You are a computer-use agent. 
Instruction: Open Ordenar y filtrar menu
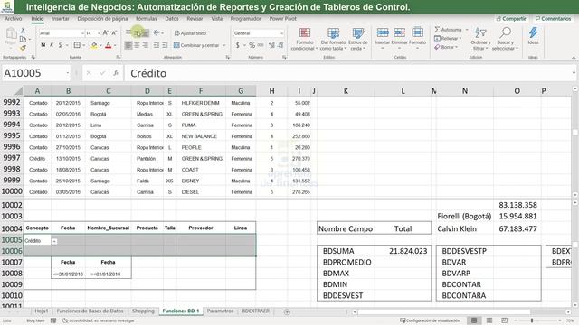point(480,39)
